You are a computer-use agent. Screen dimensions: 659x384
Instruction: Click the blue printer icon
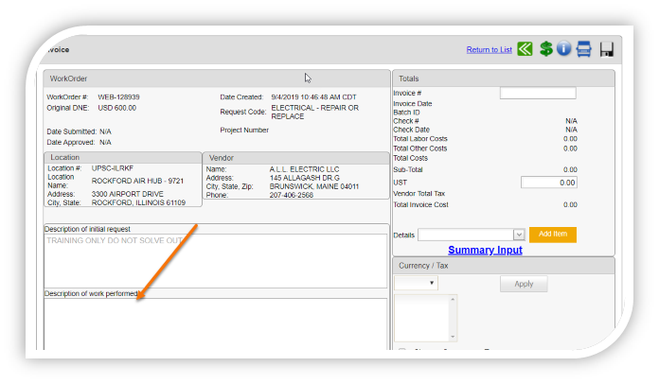point(584,49)
